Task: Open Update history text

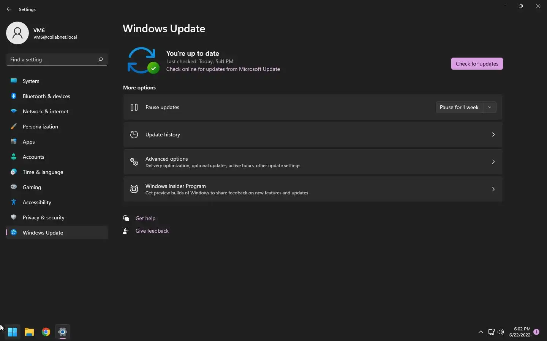Action: coord(163,135)
